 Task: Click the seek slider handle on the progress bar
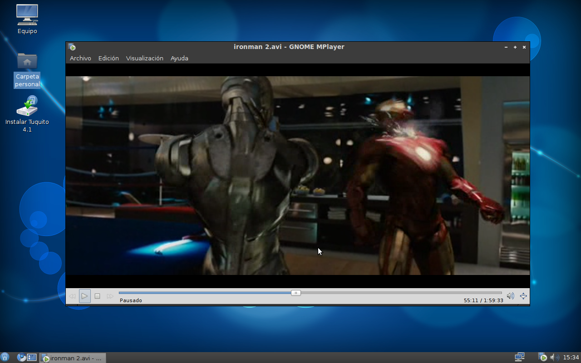[x=296, y=293]
